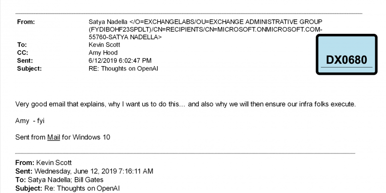Click the bold From: header label
Screen dimensions: 386x193
point(26,22)
